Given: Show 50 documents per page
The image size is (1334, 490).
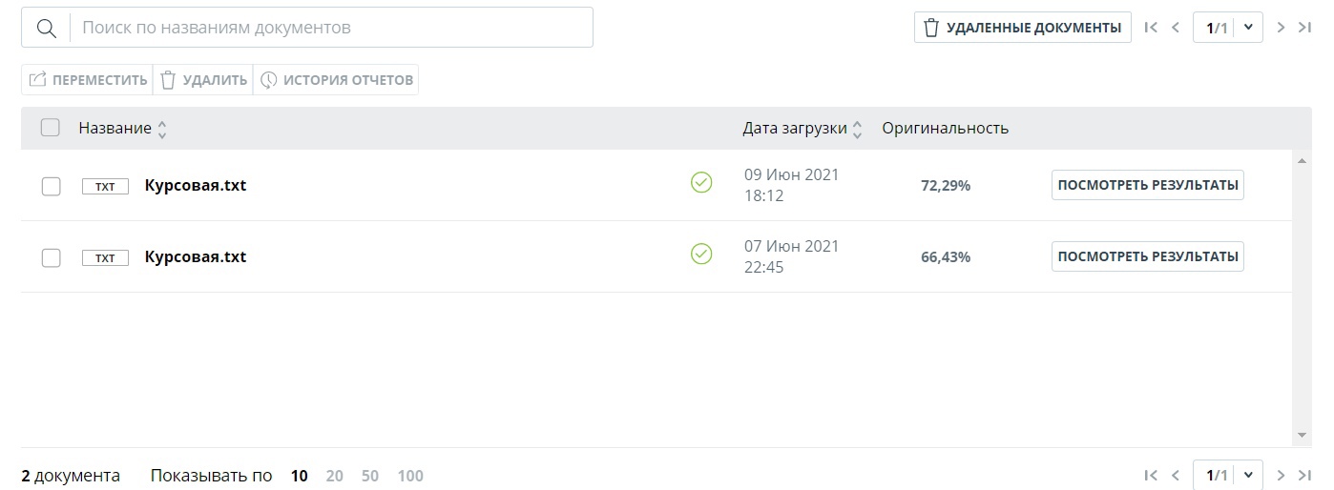Looking at the screenshot, I should [370, 476].
